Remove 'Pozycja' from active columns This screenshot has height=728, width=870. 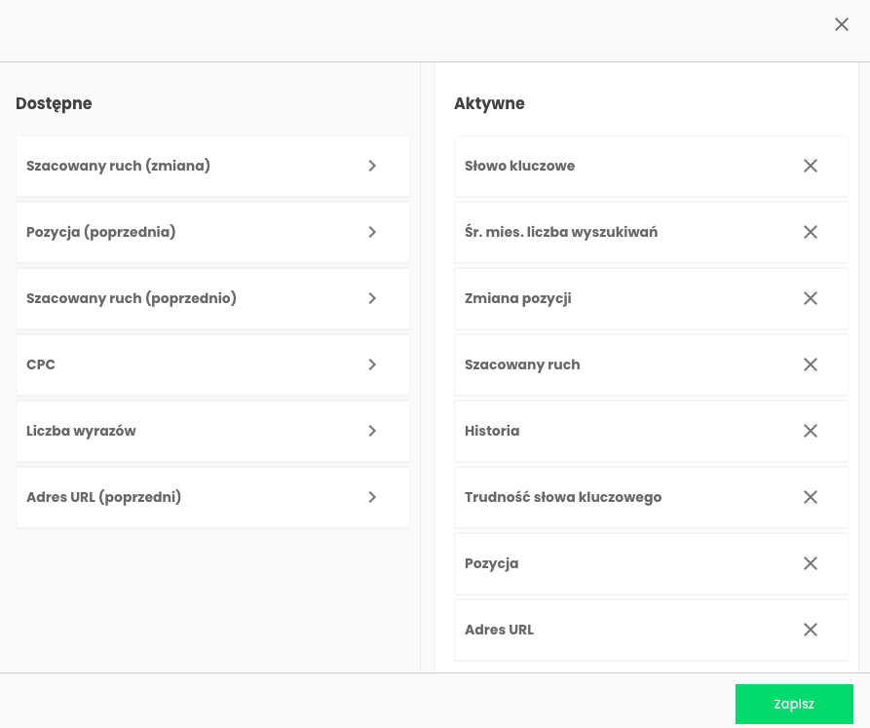click(x=810, y=563)
